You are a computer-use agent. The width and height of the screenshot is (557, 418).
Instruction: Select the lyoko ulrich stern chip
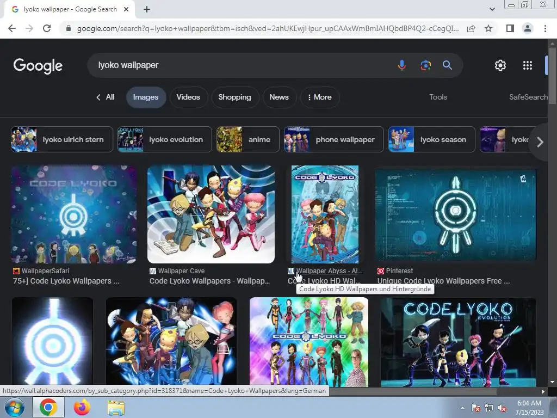pos(62,139)
